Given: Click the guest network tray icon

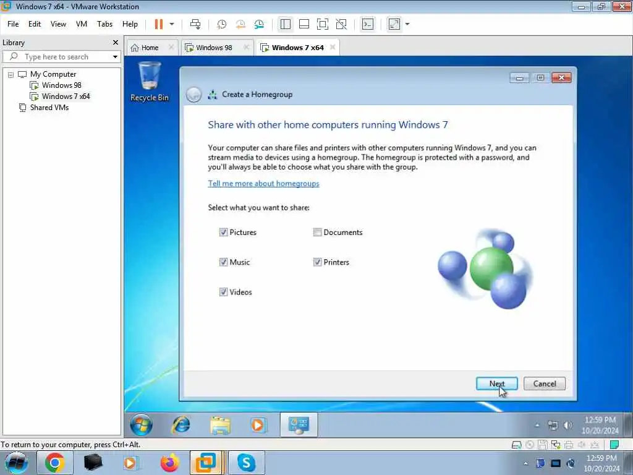Looking at the screenshot, I should pos(553,425).
